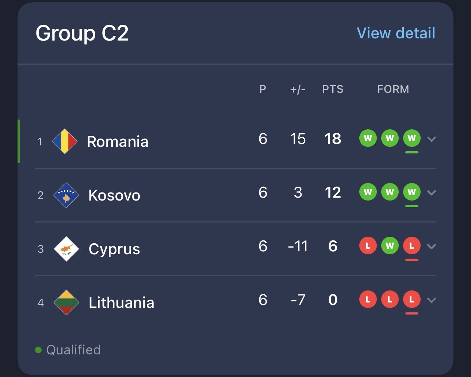This screenshot has width=471, height=377.
Task: Click the Lithuania flag icon
Action: point(66,302)
